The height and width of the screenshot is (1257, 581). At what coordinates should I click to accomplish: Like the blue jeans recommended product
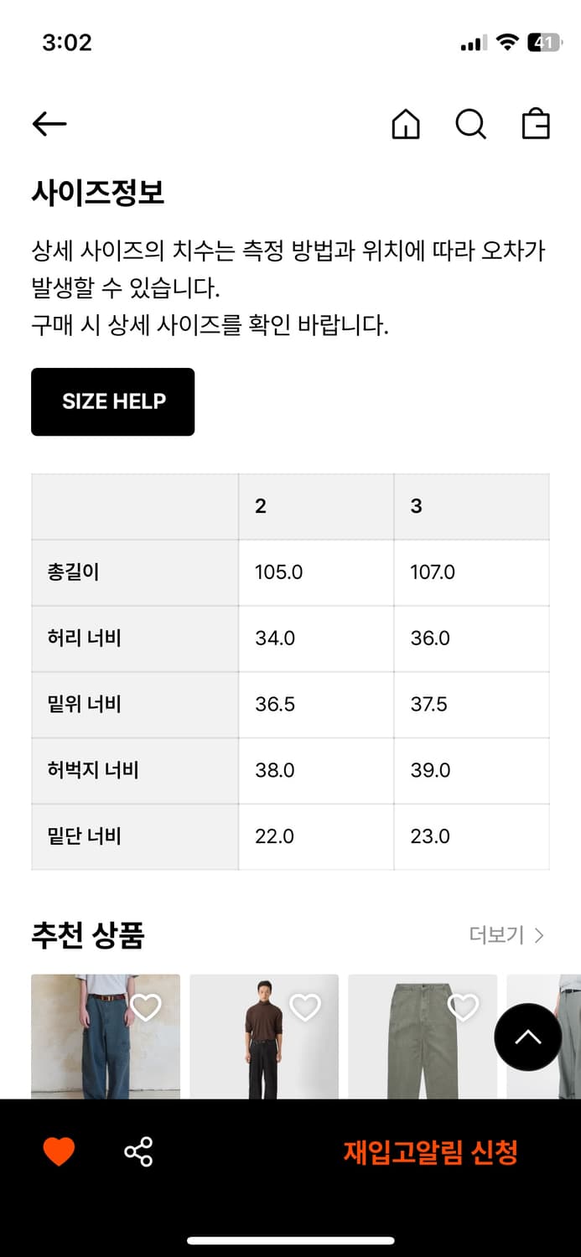click(x=146, y=1007)
